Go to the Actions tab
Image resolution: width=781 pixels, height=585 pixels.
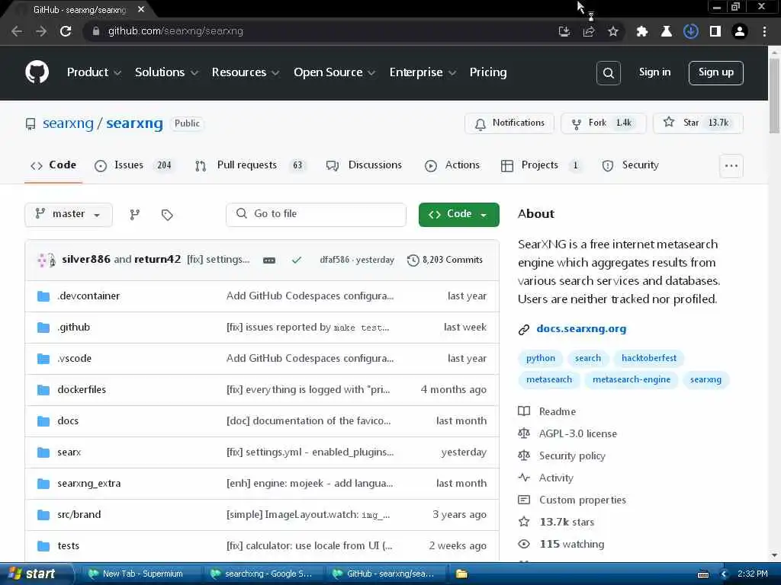pos(452,165)
